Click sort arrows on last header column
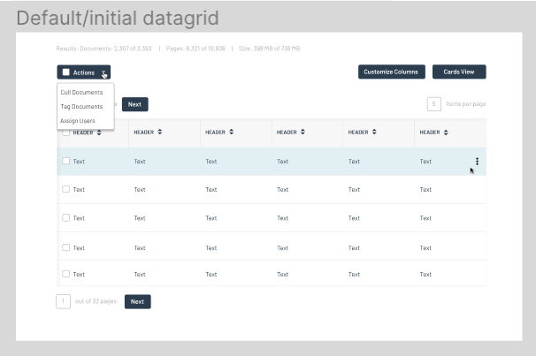536x356 pixels. pyautogui.click(x=446, y=133)
